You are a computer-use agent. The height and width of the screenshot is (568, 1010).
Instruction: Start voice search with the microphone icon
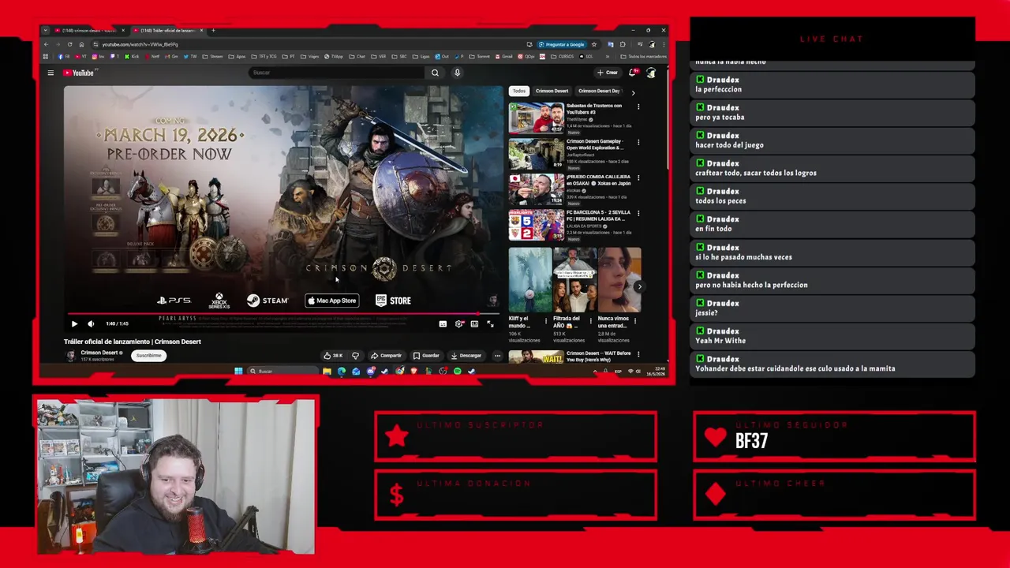click(457, 73)
